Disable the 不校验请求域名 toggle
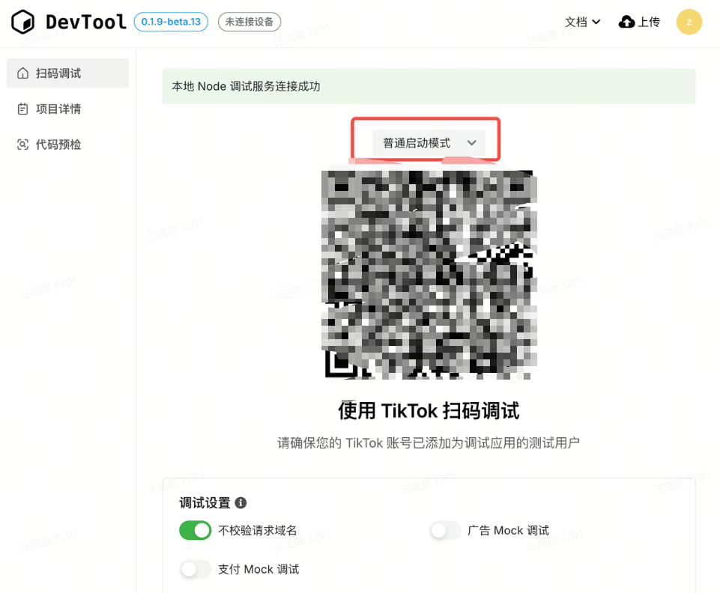The image size is (720, 593). 196,531
